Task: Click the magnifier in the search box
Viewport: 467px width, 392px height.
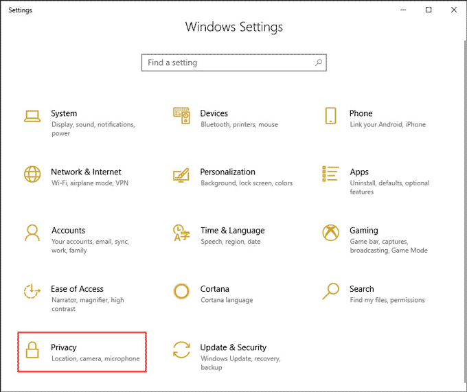Action: point(319,62)
